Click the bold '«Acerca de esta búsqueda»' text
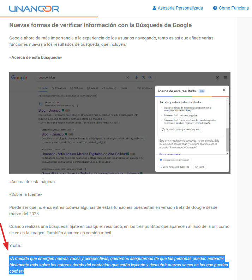This screenshot has width=252, height=280. [x=36, y=57]
